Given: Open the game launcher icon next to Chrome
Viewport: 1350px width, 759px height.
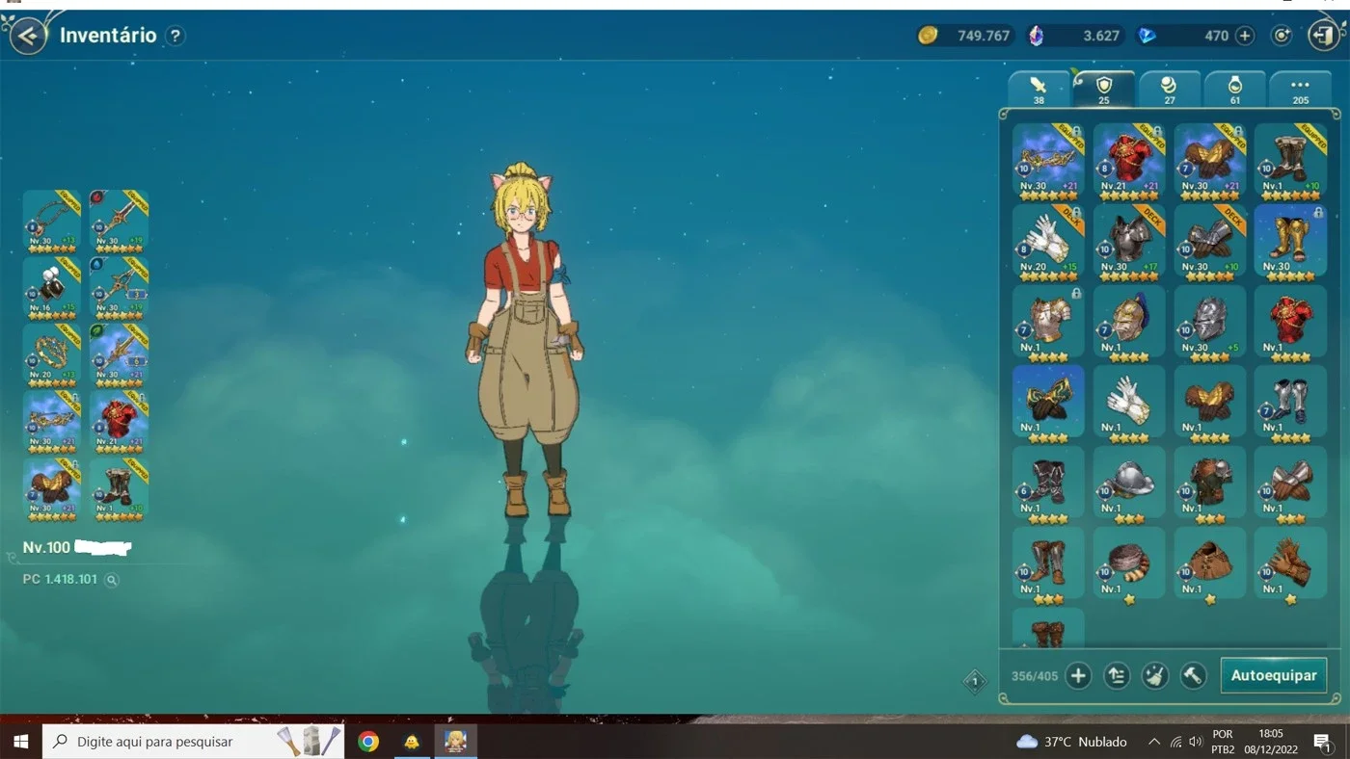Looking at the screenshot, I should click(412, 742).
